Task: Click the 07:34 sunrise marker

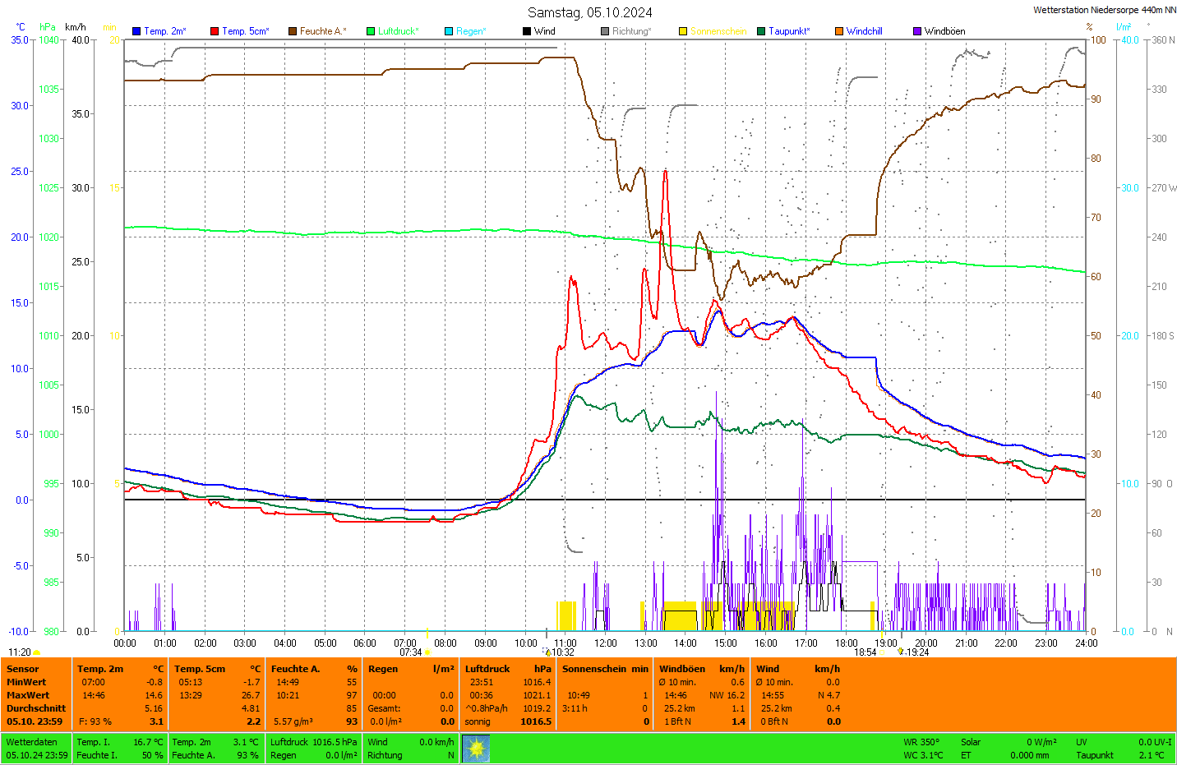Action: pos(411,652)
